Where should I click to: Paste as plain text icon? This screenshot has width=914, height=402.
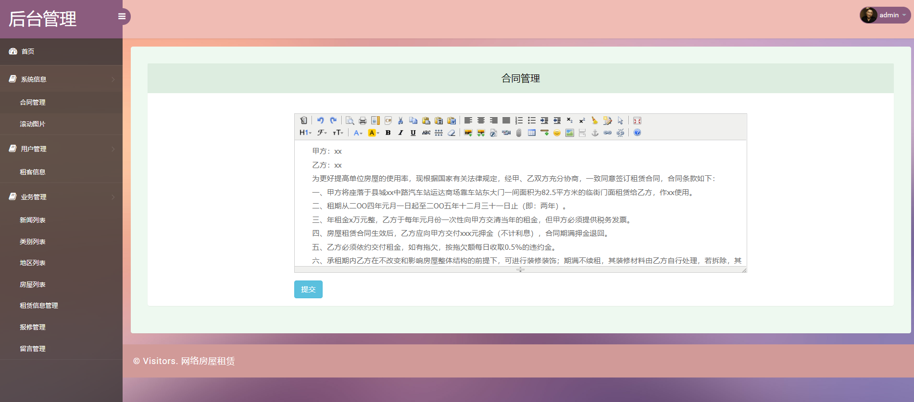pyautogui.click(x=438, y=121)
